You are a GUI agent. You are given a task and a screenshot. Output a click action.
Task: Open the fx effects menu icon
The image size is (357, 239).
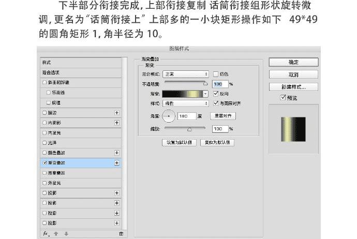point(46,233)
